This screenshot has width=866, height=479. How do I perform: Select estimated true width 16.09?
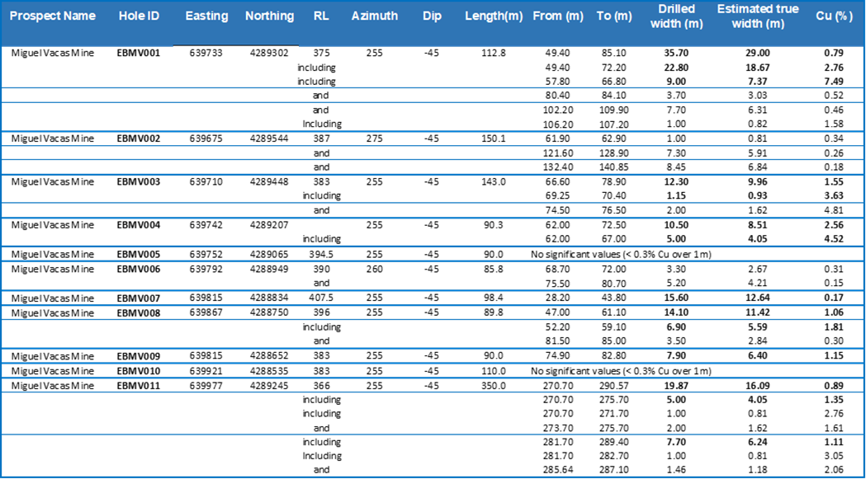coord(758,385)
